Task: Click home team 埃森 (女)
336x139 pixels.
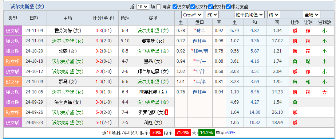Action: pyautogui.click(x=68, y=51)
